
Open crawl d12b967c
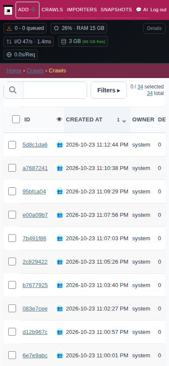[x=35, y=332]
